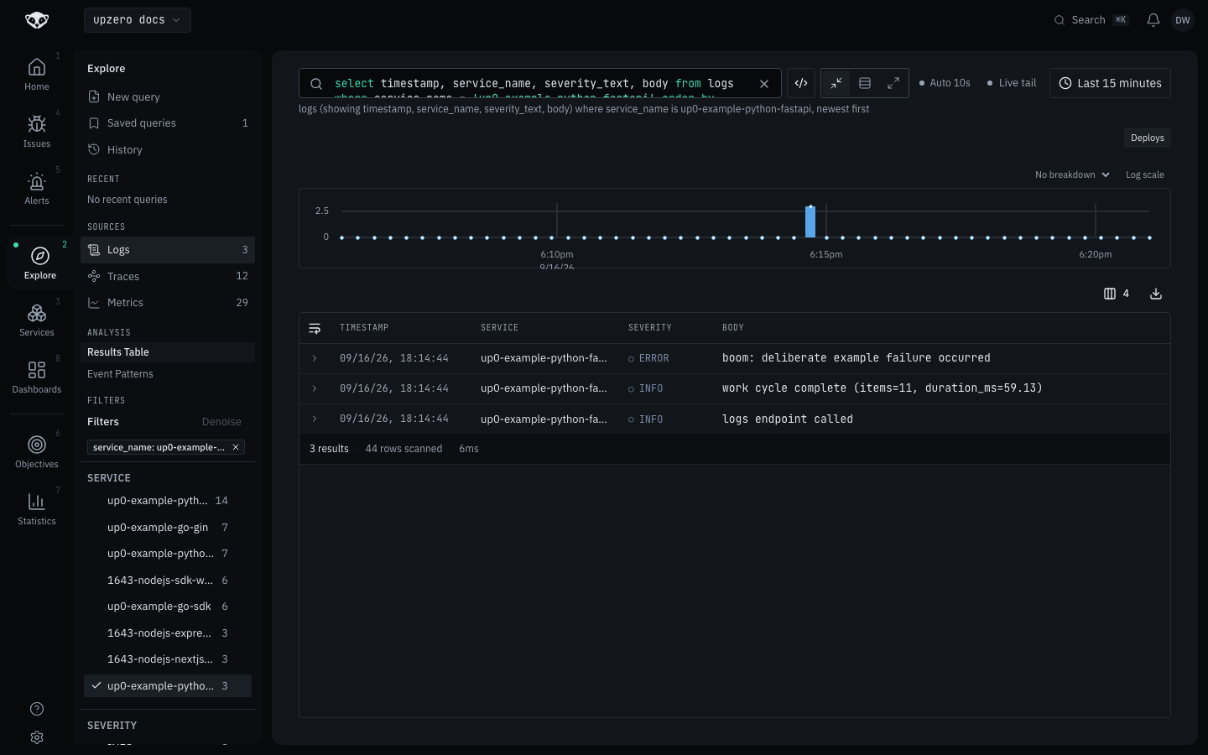This screenshot has width=1208, height=755.
Task: Click the 6:15pm chart time marker
Action: pos(826,254)
